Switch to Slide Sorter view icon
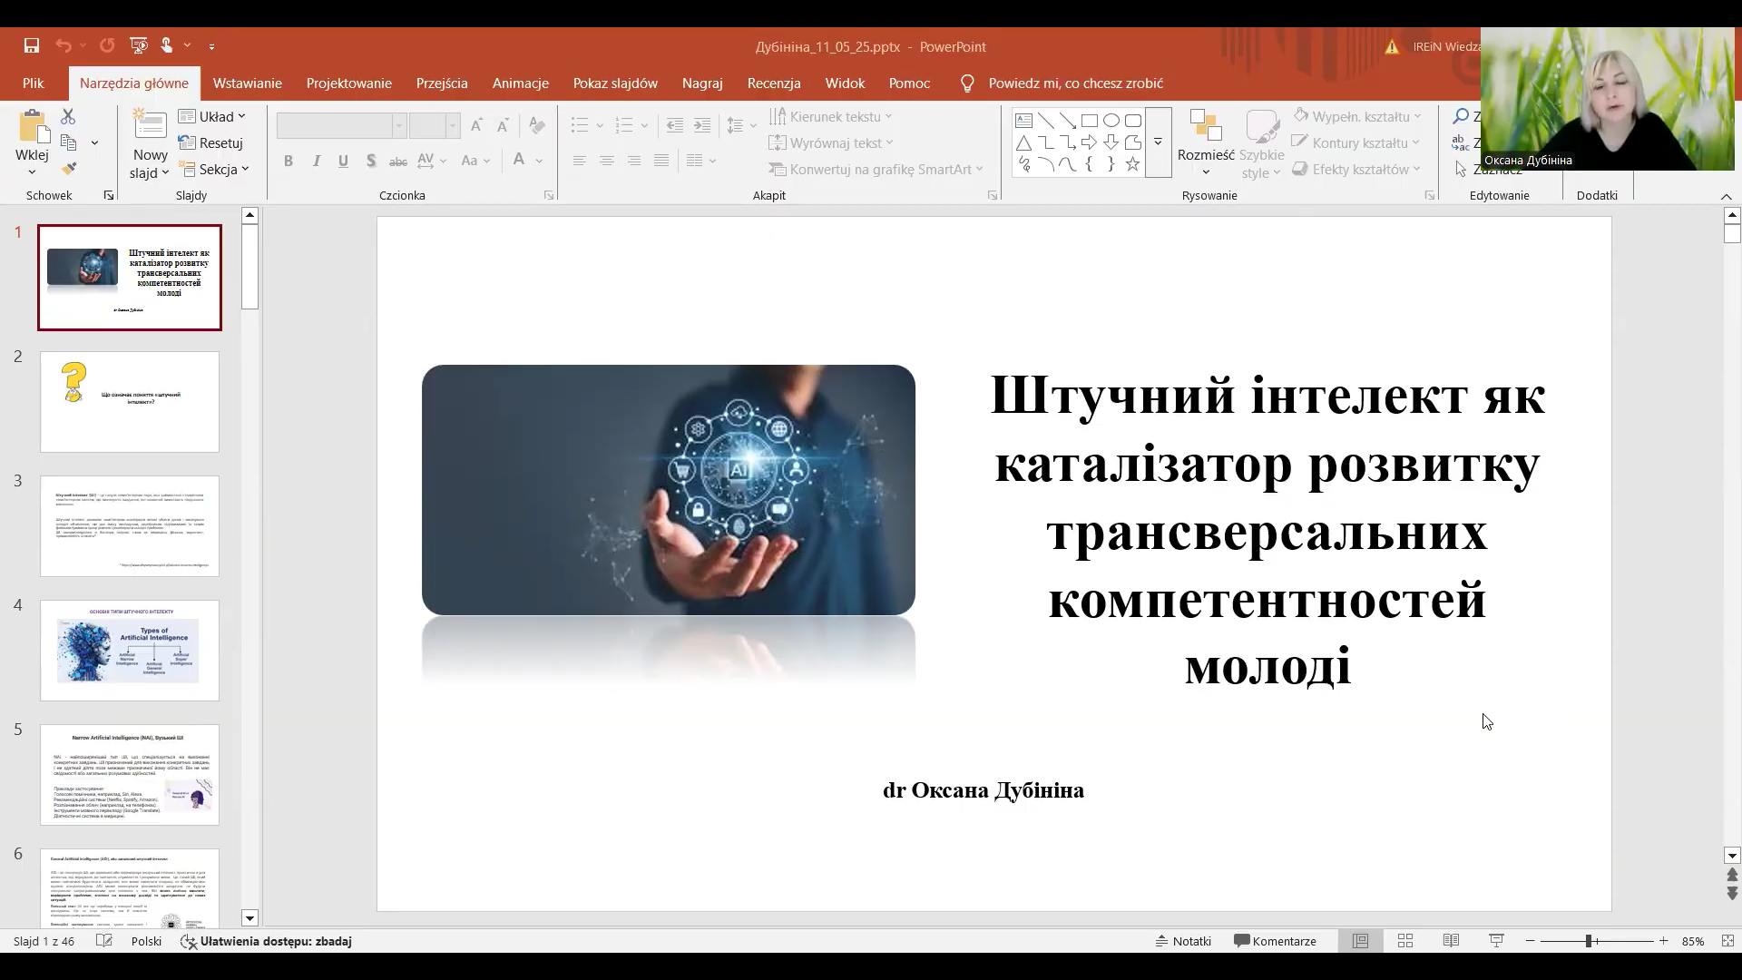Viewport: 1742px width, 980px height. [1405, 941]
